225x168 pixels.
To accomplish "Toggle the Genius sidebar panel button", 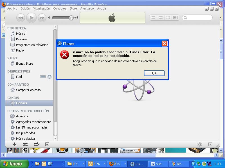I will 210,144.
